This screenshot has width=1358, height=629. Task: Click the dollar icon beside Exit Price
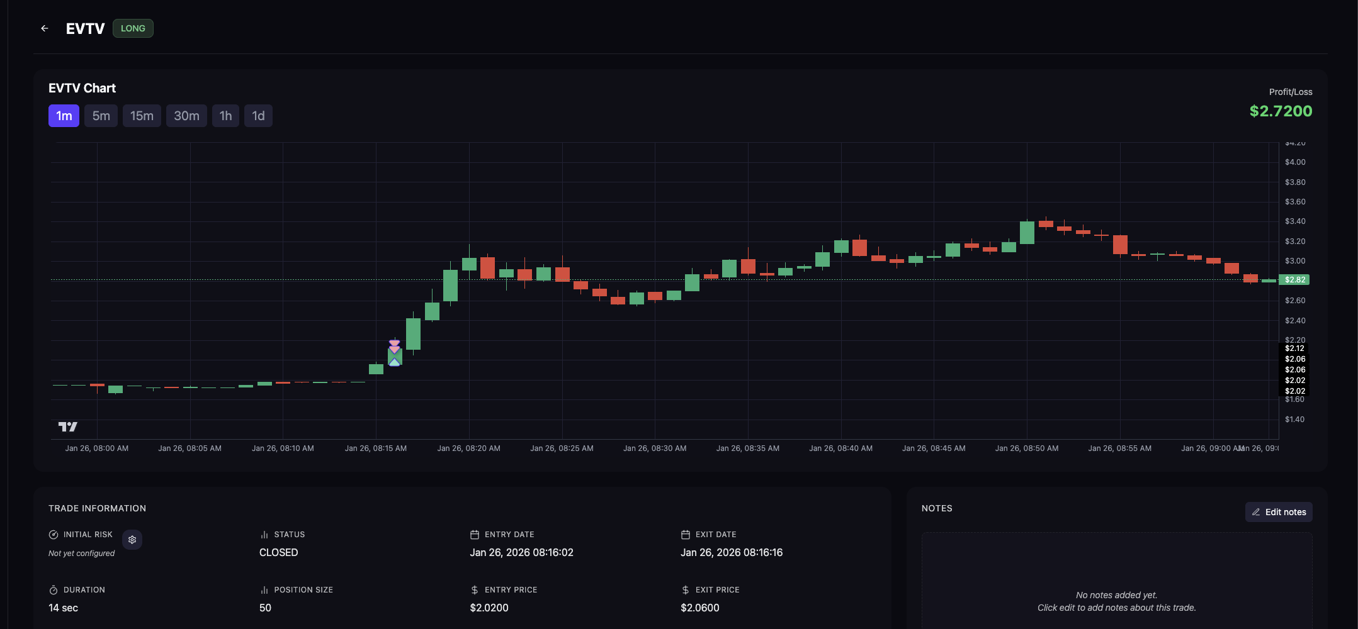pos(686,590)
